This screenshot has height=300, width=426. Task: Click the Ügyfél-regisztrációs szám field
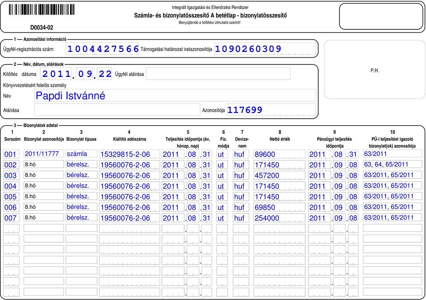coord(102,49)
